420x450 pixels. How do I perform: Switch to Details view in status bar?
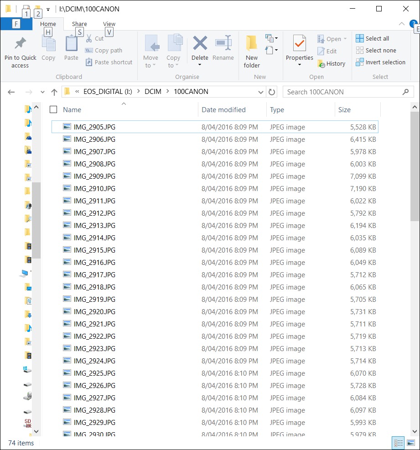coord(398,443)
